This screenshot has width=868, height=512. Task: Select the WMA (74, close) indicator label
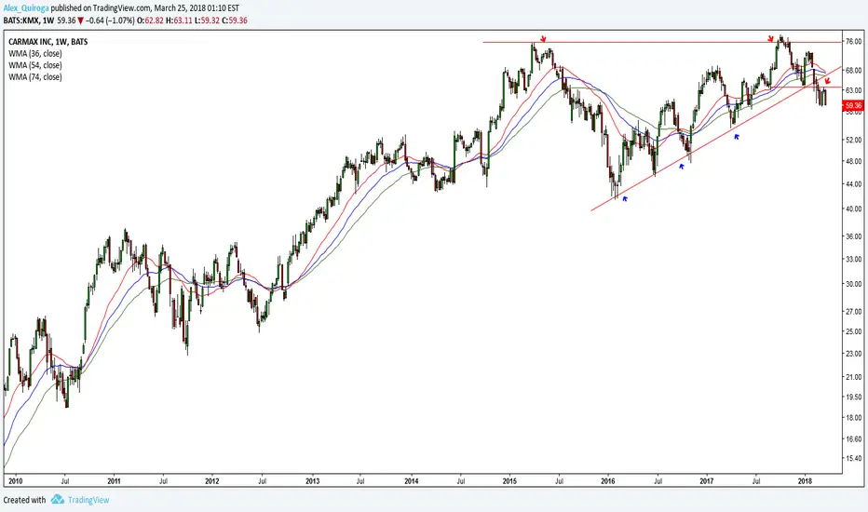(34, 77)
